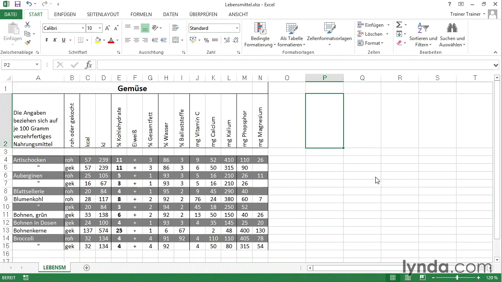Open the DATEI menu
502x282 pixels.
[11, 15]
